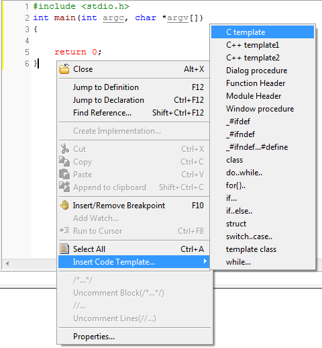This screenshot has height=348, width=322.
Task: Click the Paste clipboard icon
Action: point(64,174)
